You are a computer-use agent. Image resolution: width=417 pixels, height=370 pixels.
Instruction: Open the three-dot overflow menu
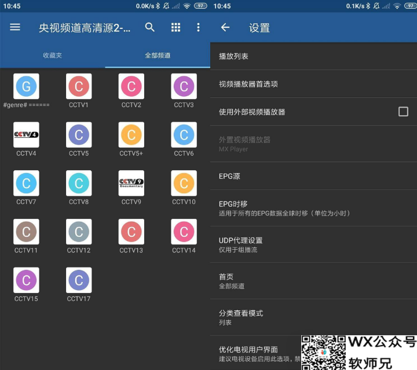pyautogui.click(x=198, y=27)
